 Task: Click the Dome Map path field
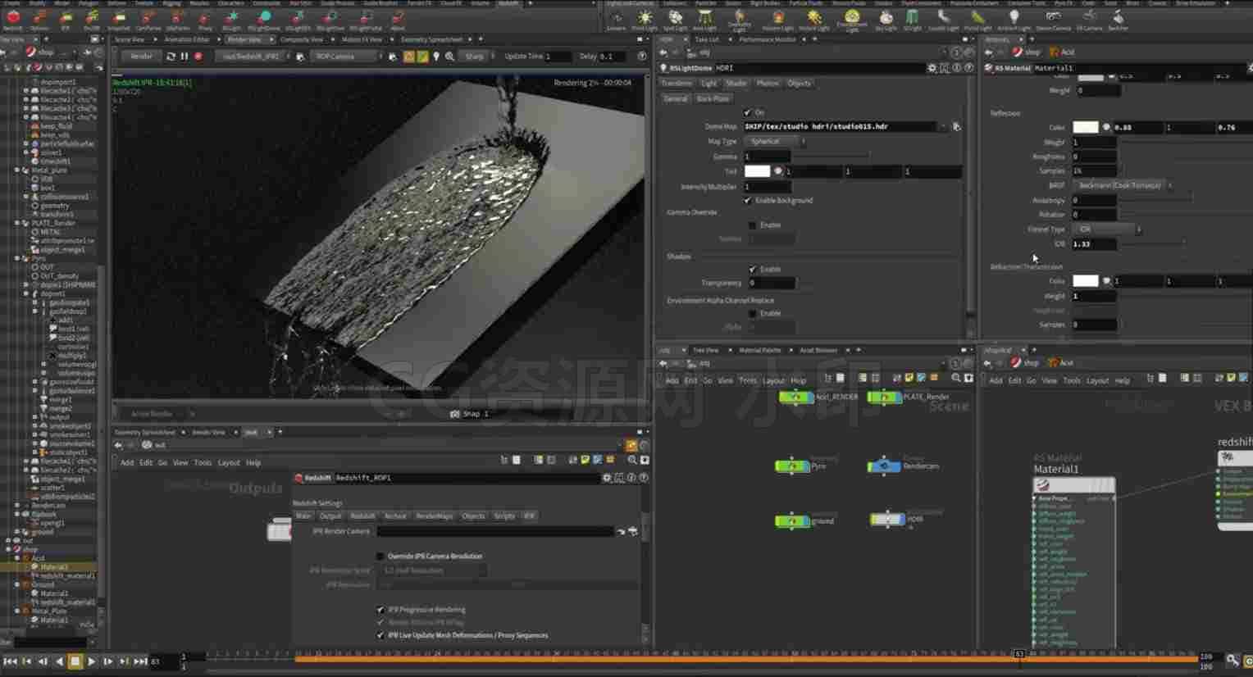point(841,127)
